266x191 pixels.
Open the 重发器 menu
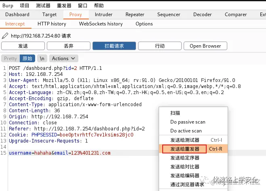64,6
